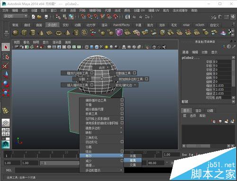This screenshot has height=181, width=237.
Task: Select the Lasso tool in toolbox
Action: pyautogui.click(x=6, y=57)
